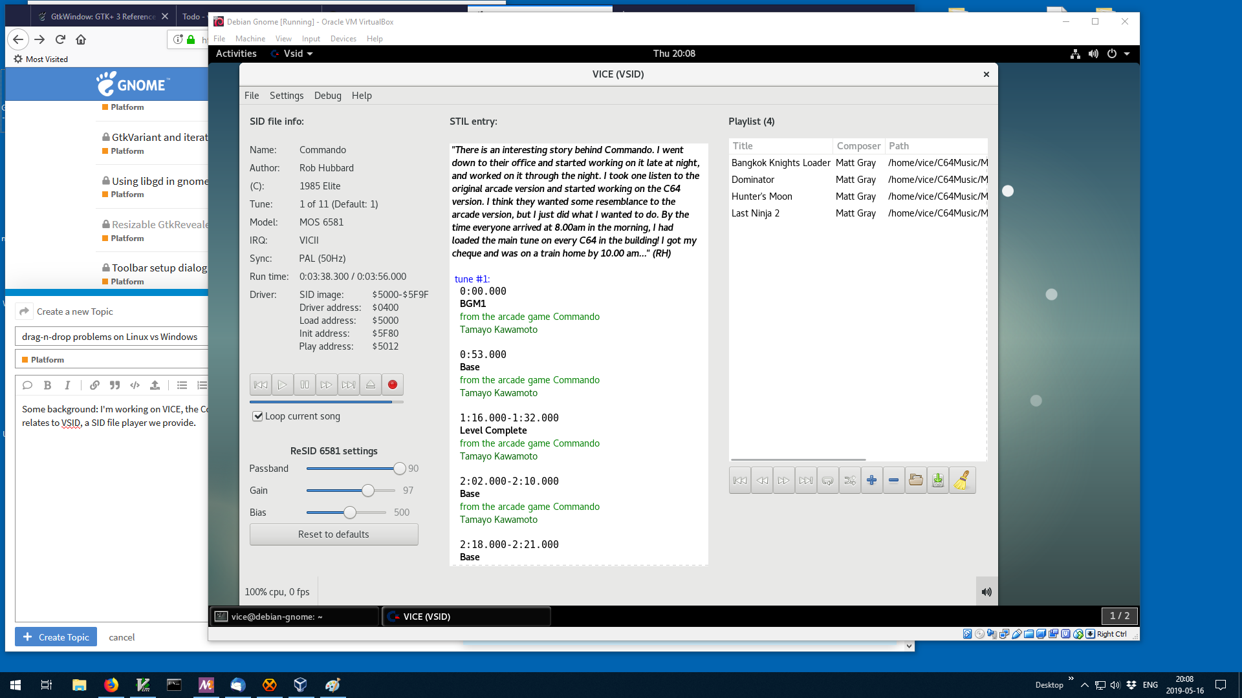The width and height of the screenshot is (1242, 698).
Task: Click the play button in VSID transport
Action: coord(283,385)
